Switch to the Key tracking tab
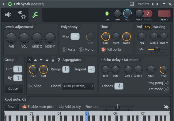The image size is (174, 121). (x=147, y=27)
